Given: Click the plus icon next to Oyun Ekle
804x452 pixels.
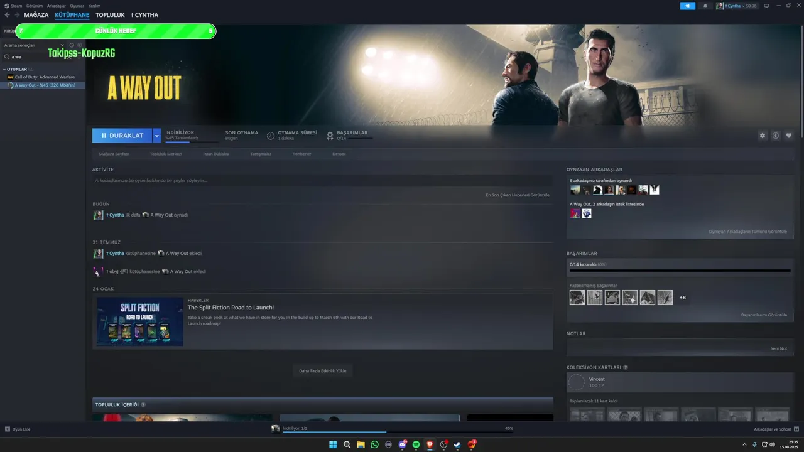Looking at the screenshot, I should [8, 429].
